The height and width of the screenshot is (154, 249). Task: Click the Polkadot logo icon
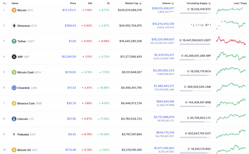click(x=14, y=134)
